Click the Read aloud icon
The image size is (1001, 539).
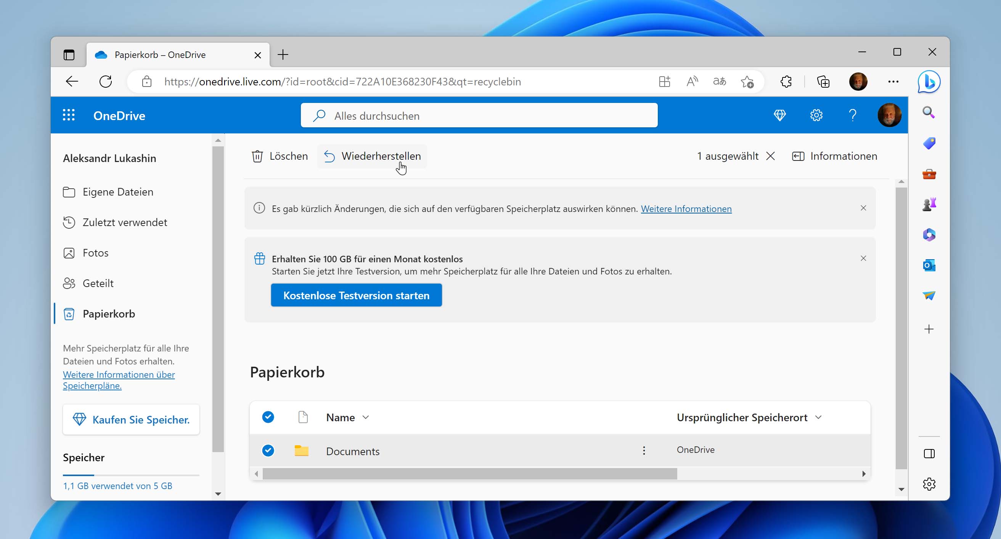coord(692,82)
